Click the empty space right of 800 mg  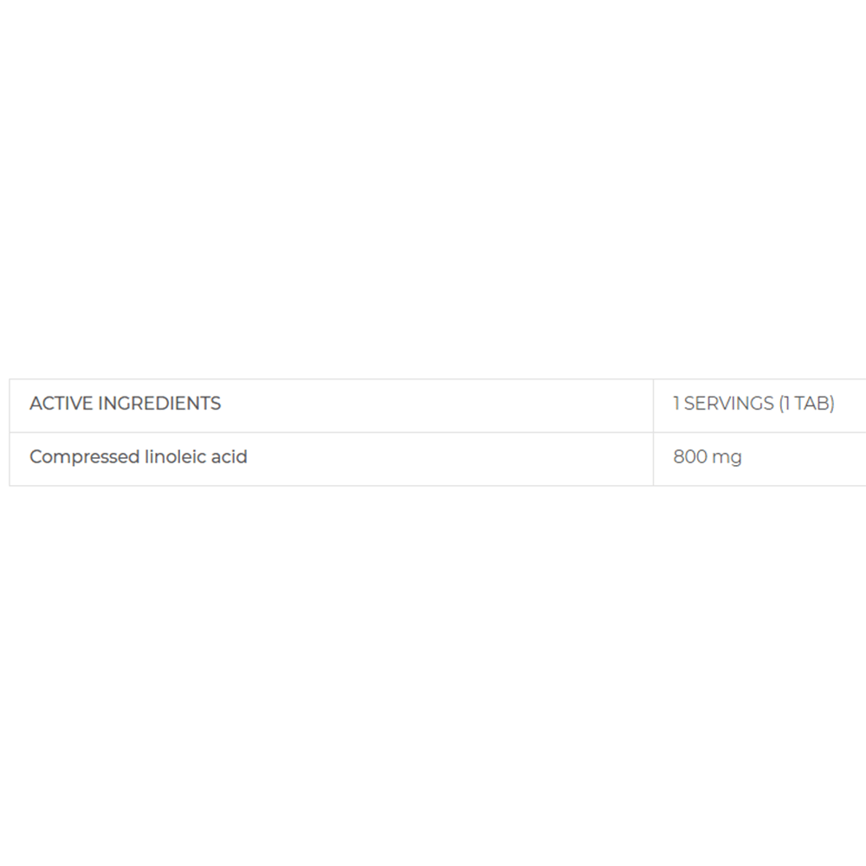coord(804,459)
